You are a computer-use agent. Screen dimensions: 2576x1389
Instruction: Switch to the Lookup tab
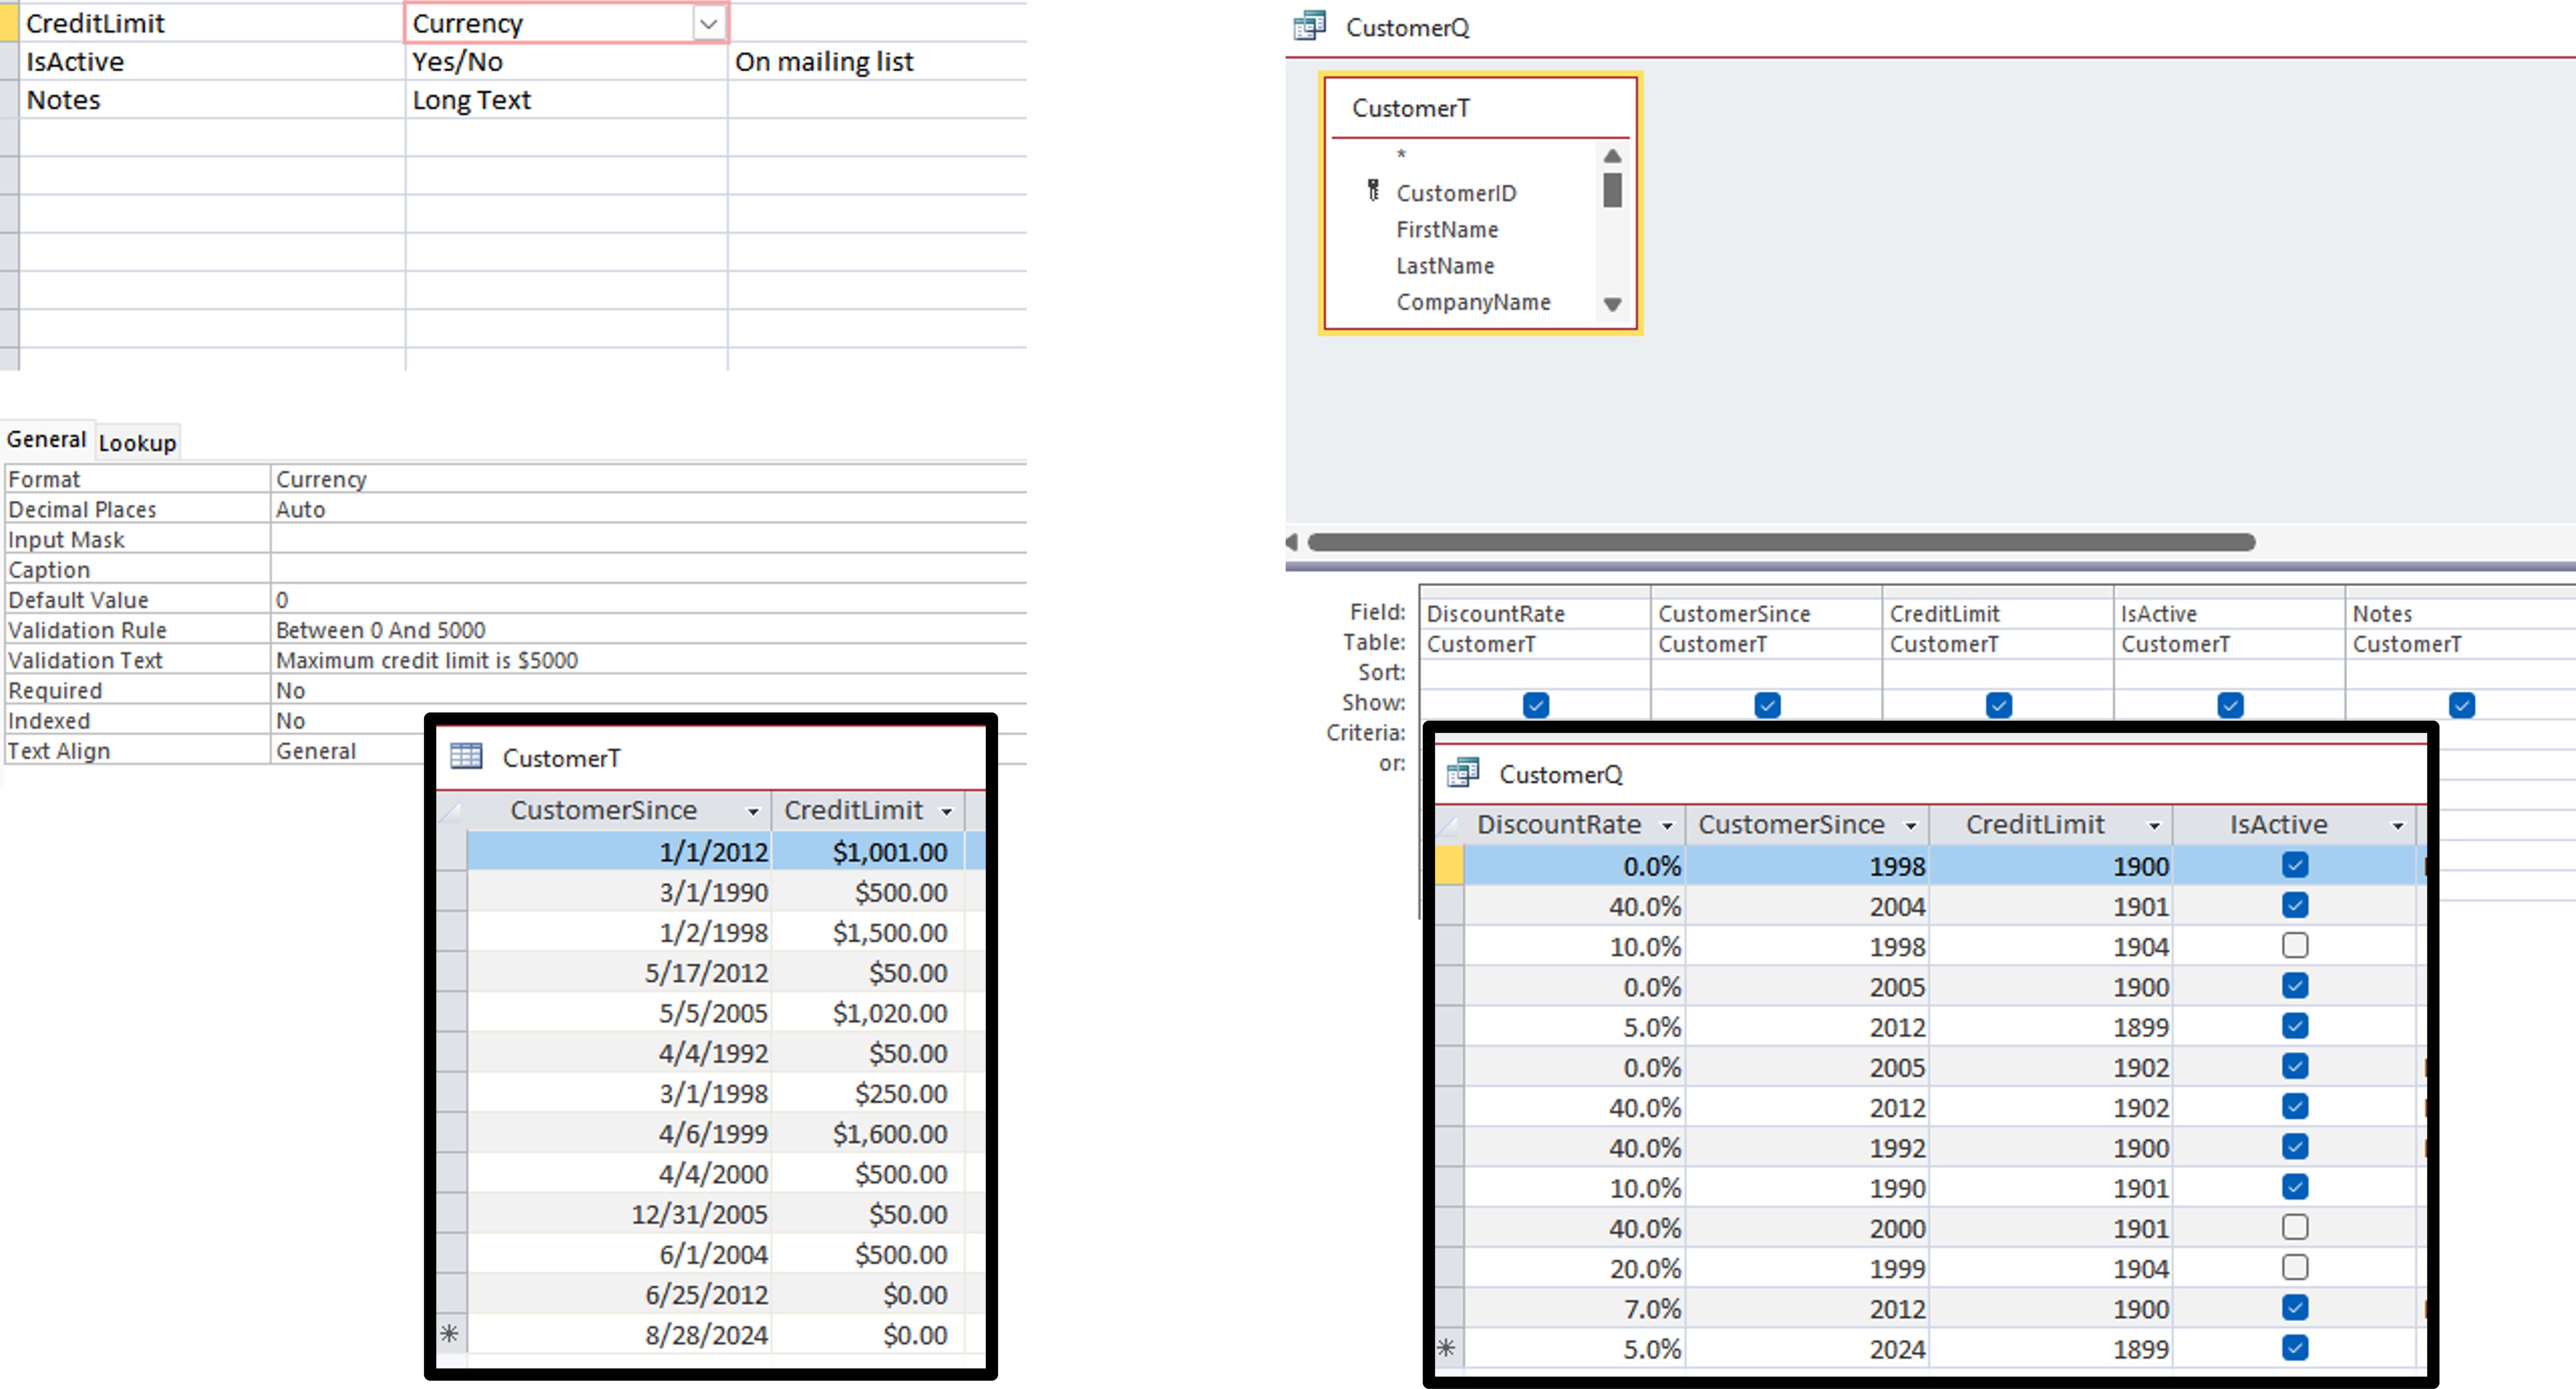click(137, 442)
